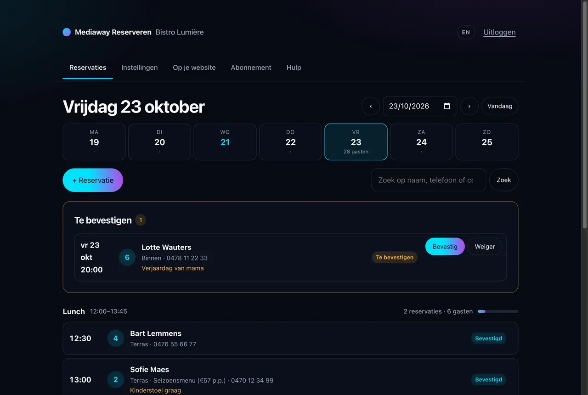Go to the Abonnement tab
Screen dimensions: 588x395
(251, 68)
